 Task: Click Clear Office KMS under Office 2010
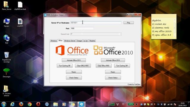[104, 66]
